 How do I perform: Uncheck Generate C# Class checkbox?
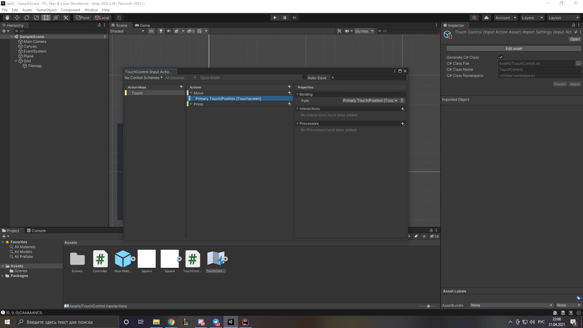click(501, 57)
